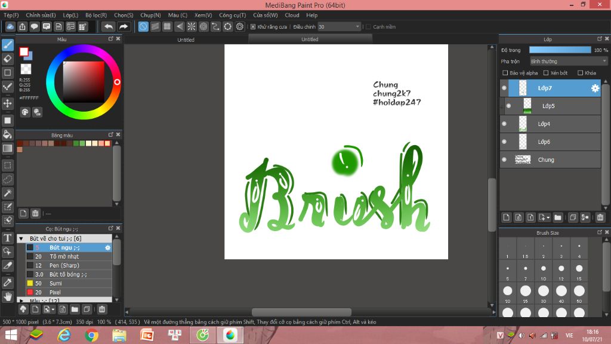Select the Eraser tool
The image size is (611, 344).
(7, 59)
